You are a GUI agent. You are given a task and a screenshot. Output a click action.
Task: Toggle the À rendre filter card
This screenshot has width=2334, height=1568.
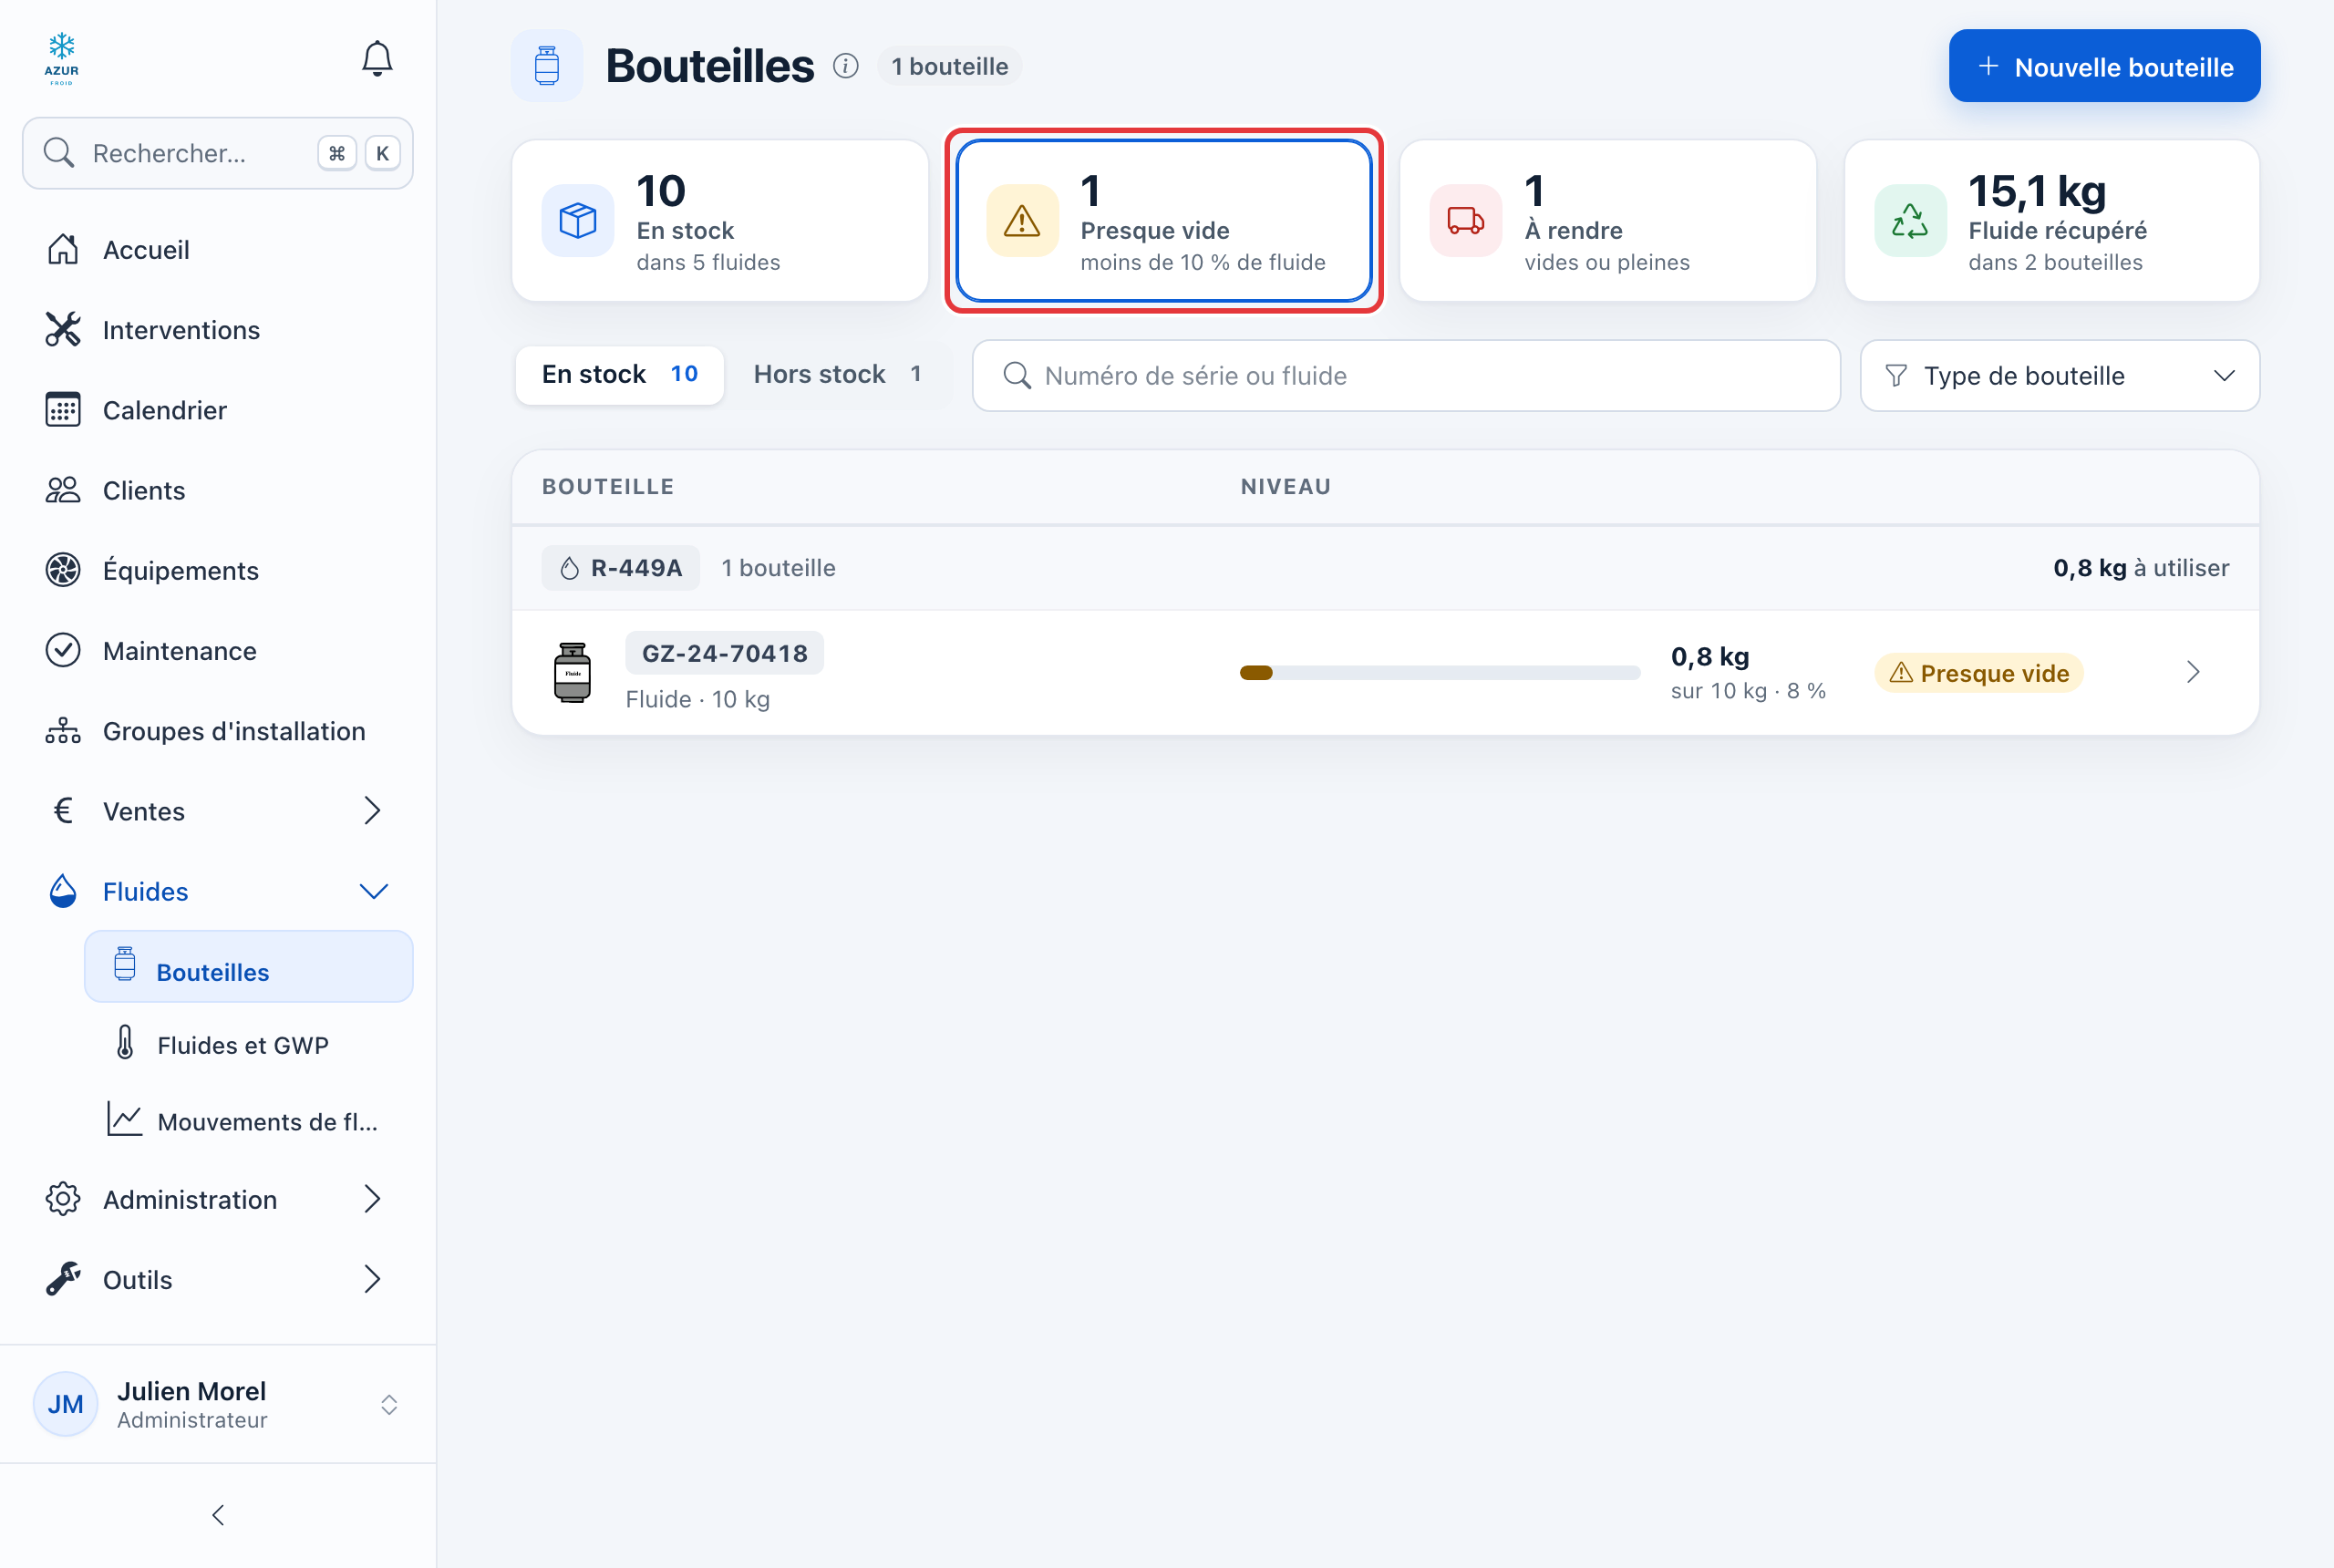1608,220
